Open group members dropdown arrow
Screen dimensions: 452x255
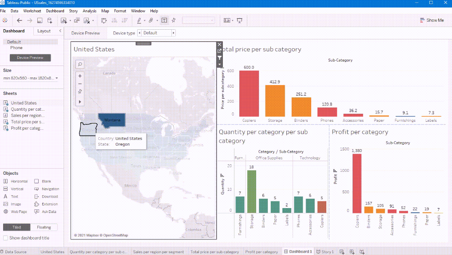[157, 21]
